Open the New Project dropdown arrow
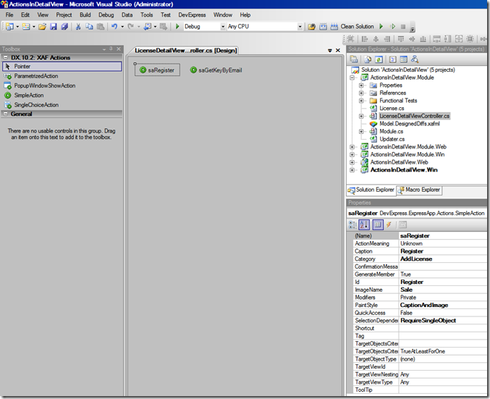The height and width of the screenshot is (399, 490). pyautogui.click(x=17, y=27)
